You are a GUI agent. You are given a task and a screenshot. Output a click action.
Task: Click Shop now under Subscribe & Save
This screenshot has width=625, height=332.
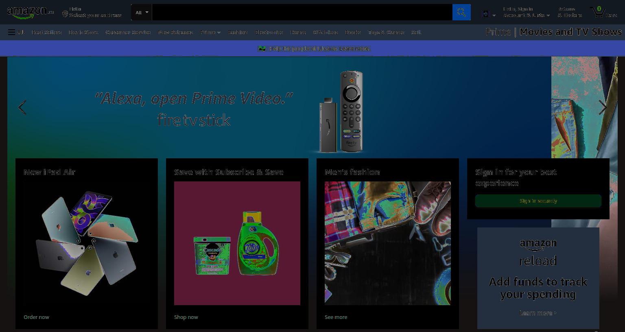pos(186,317)
